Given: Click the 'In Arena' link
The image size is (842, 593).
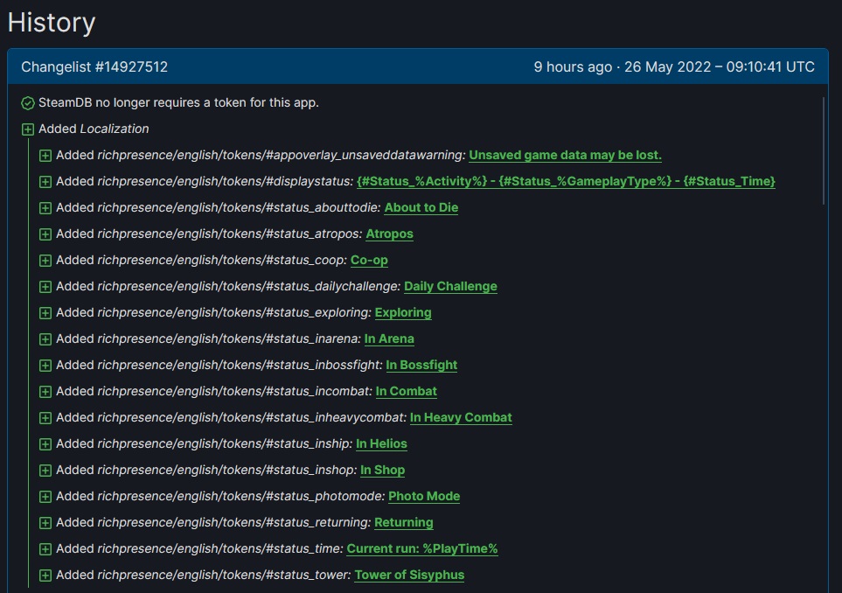Looking at the screenshot, I should [x=389, y=339].
